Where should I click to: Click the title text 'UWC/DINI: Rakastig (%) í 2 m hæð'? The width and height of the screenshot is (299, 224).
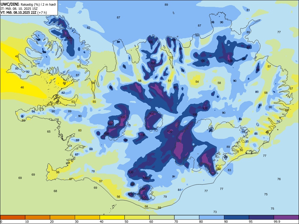click(28, 4)
